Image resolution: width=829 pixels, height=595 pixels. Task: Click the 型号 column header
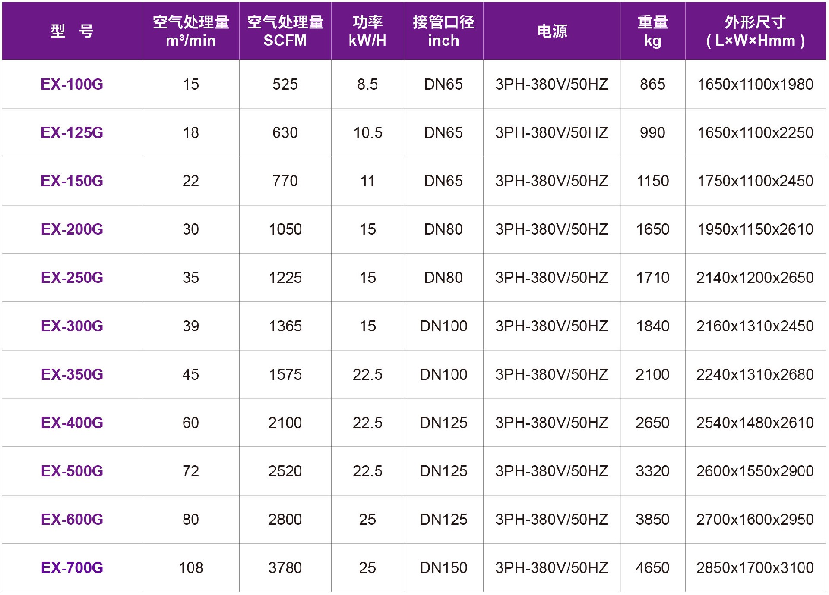pos(72,31)
